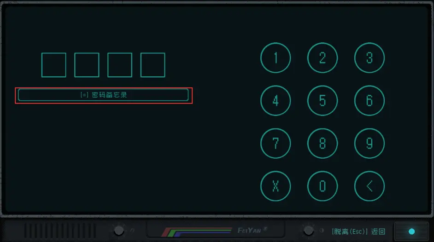This screenshot has width=434, height=242.
Task: Delete last digit with backspace arrow
Action: click(x=369, y=186)
